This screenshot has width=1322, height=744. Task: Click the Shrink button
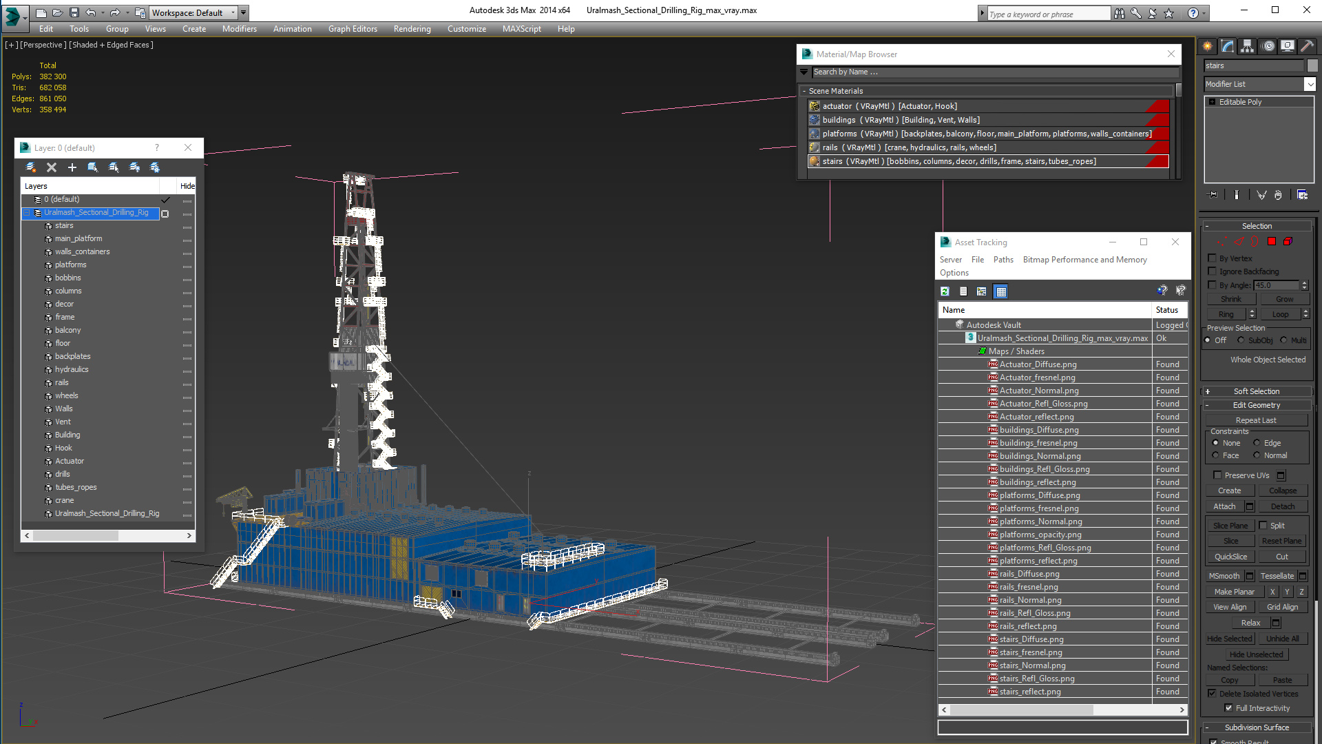(x=1231, y=299)
